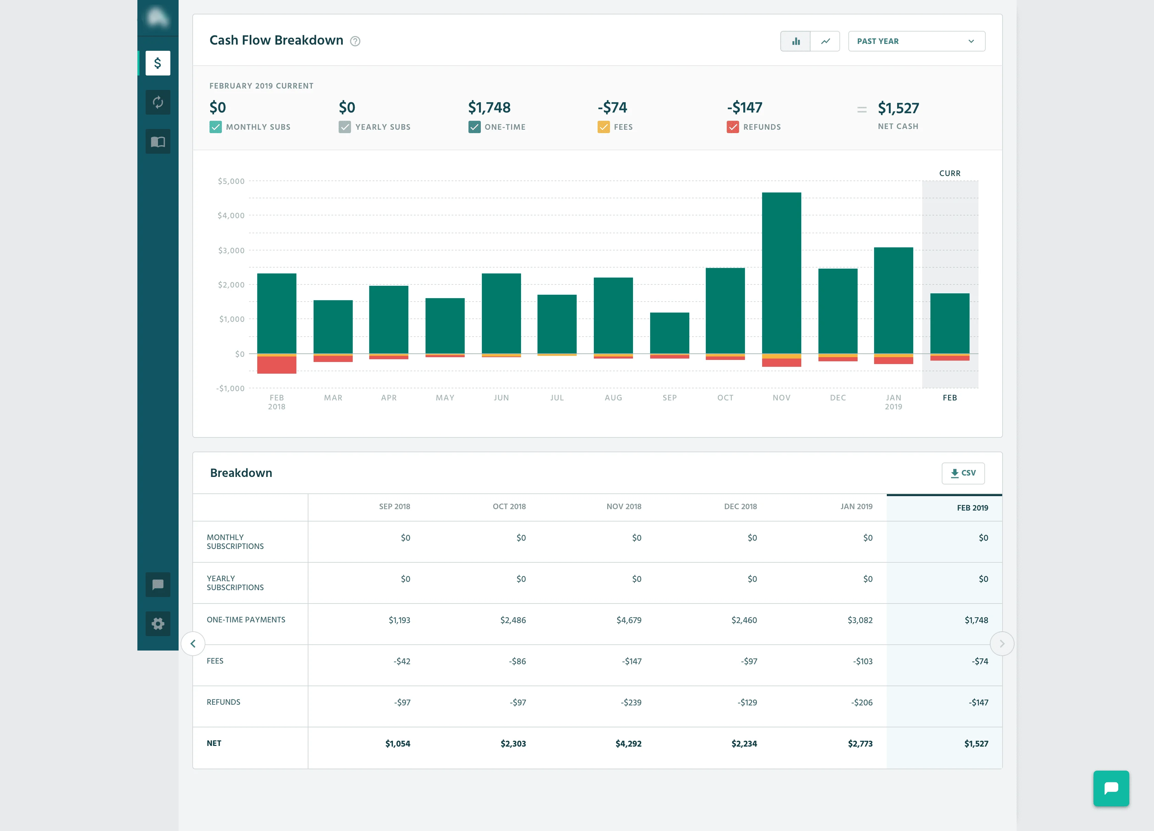Click the One-Time Payments row label

246,620
